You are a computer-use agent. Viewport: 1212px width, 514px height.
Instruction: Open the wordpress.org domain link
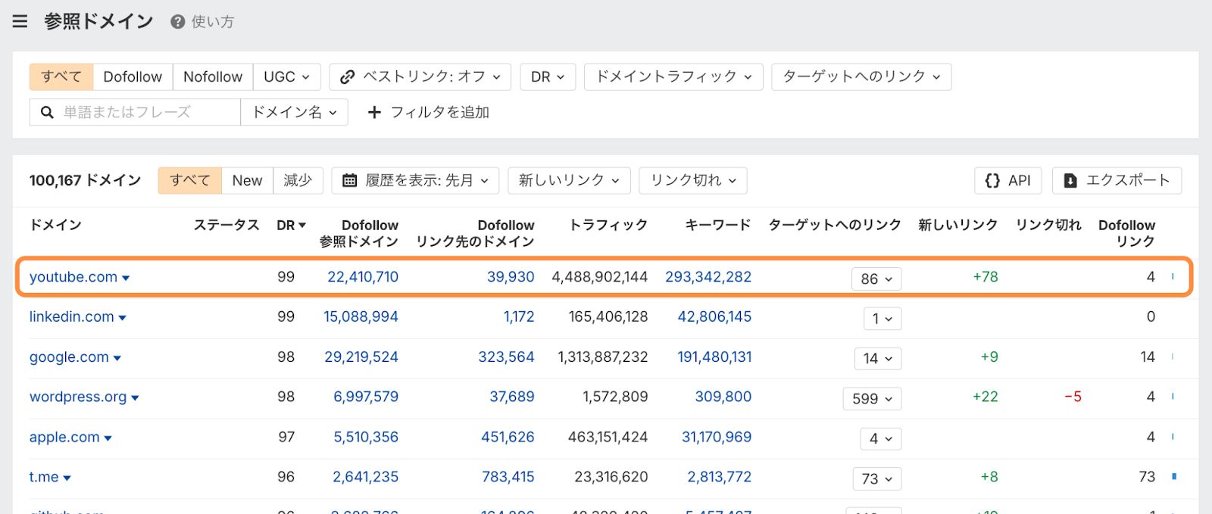pyautogui.click(x=78, y=397)
